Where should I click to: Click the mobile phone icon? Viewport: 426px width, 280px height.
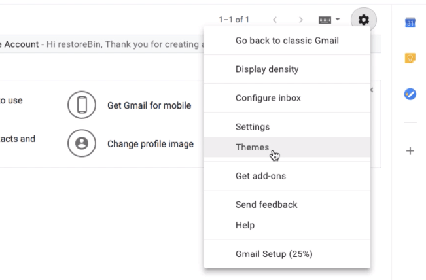click(x=82, y=105)
